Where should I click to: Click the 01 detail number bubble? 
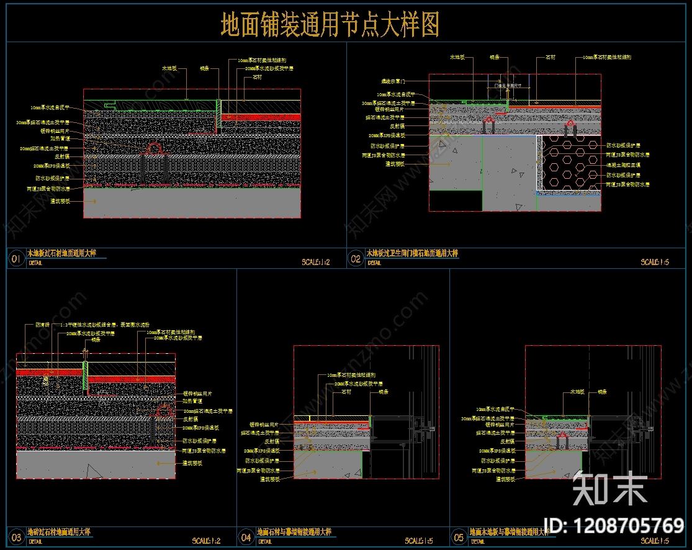point(16,259)
